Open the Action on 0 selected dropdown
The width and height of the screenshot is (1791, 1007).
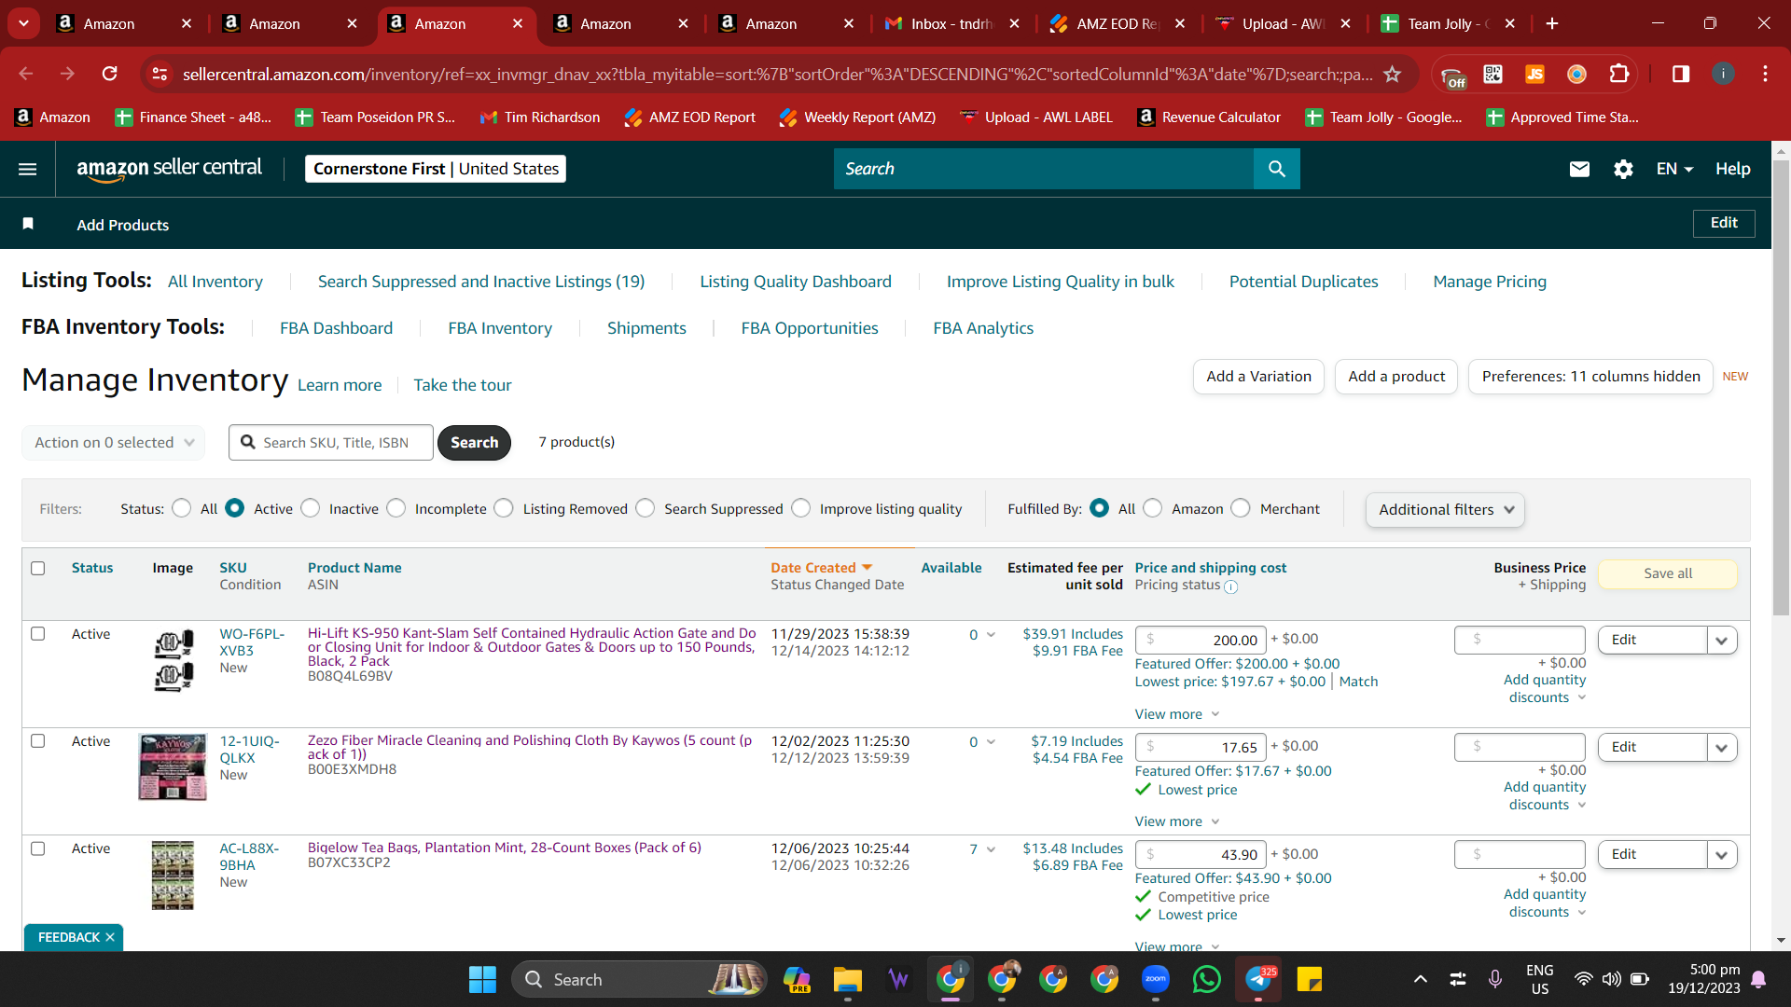pyautogui.click(x=113, y=442)
